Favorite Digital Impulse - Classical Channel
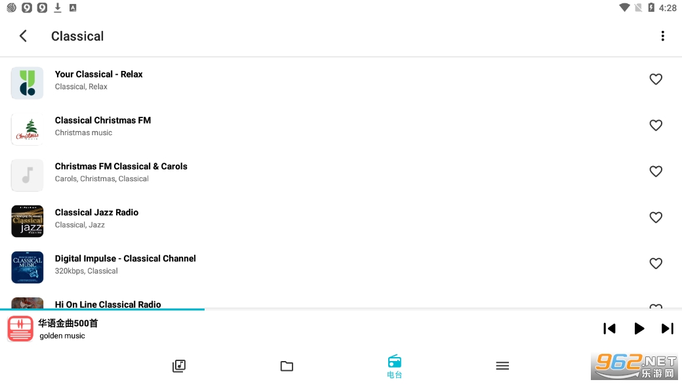The width and height of the screenshot is (682, 384). [656, 264]
